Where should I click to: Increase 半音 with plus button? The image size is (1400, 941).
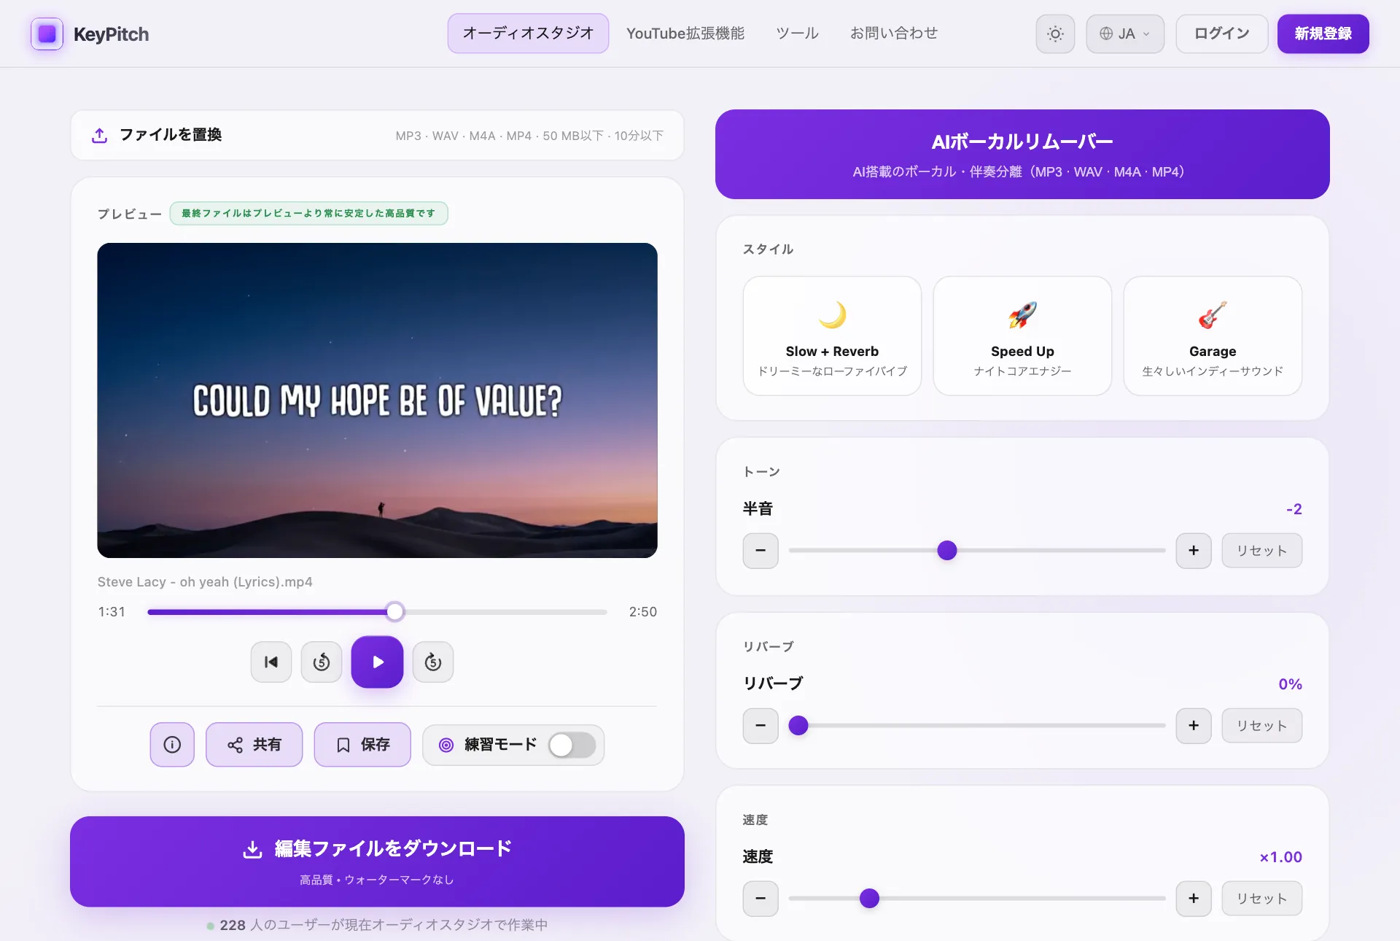(x=1194, y=551)
